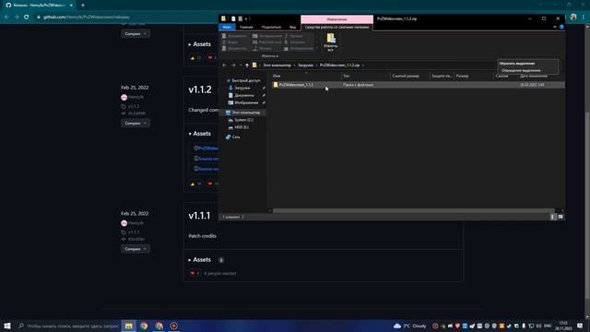Sort by the Тип column header
The width and height of the screenshot is (590, 332).
(x=365, y=76)
